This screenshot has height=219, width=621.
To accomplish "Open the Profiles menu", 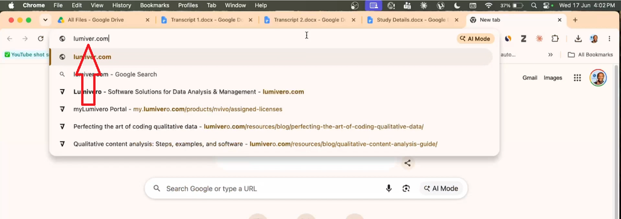I will tap(188, 5).
